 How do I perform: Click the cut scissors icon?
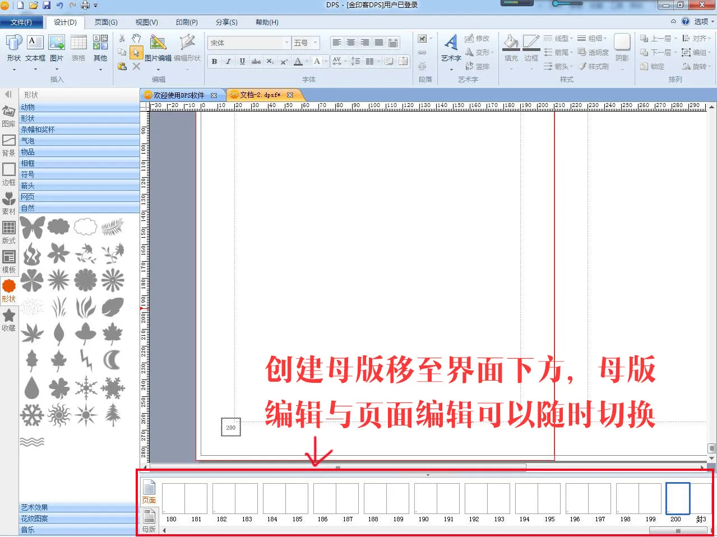pos(122,39)
